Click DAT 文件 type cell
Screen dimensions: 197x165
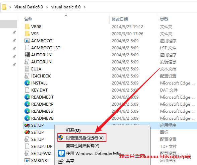point(169,90)
